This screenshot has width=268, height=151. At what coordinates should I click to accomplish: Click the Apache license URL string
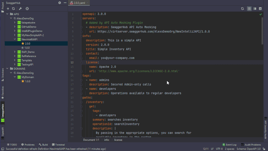point(138,71)
